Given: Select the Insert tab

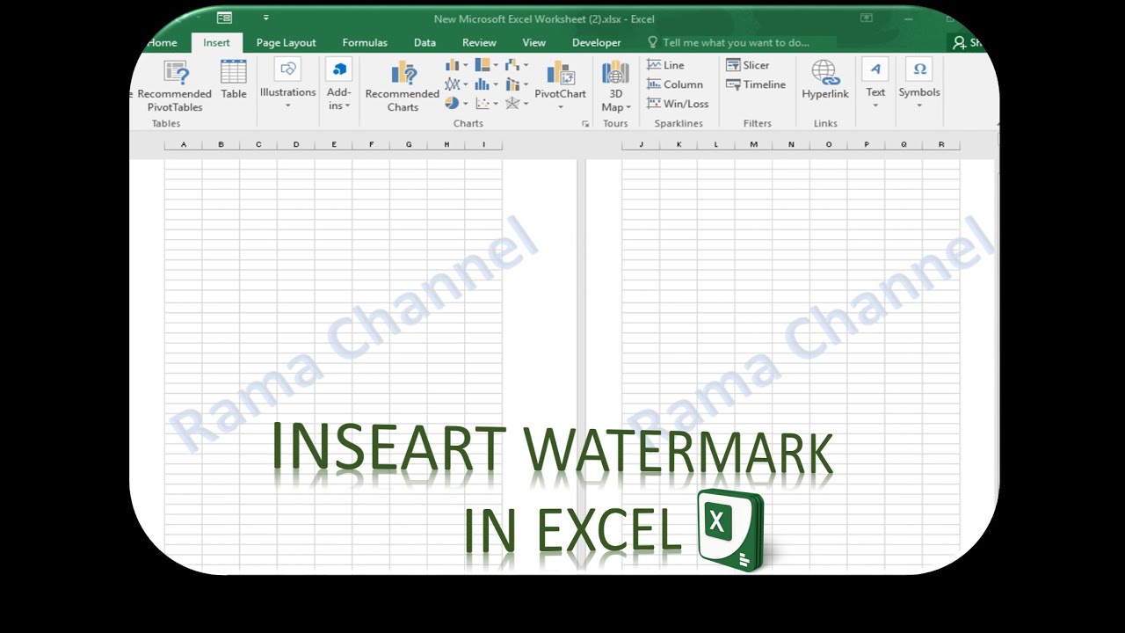Looking at the screenshot, I should click(x=216, y=42).
